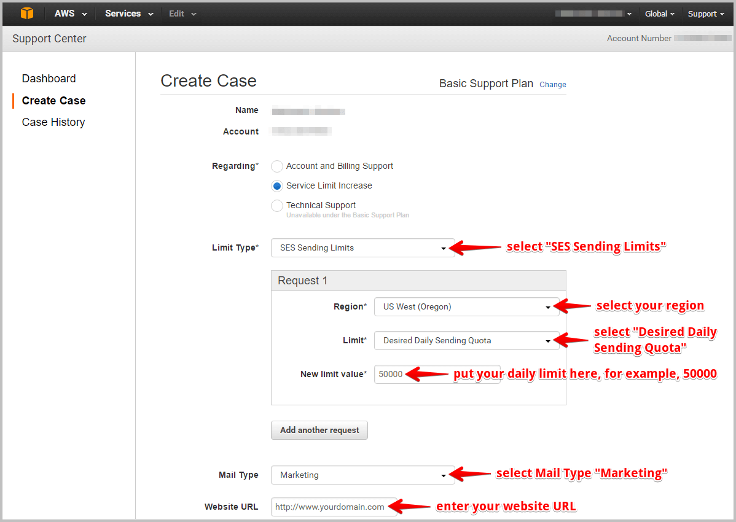Open the Edit menu in top bar
Screen dimensions: 736x522
point(182,14)
